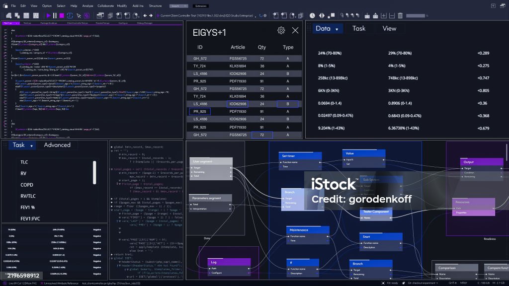Click the minus box icon in toolbar
This screenshot has height=286, width=509.
(392, 15)
